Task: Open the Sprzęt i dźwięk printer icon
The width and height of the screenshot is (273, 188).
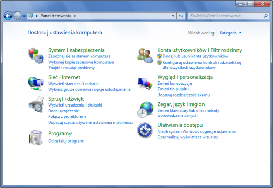Action: pyautogui.click(x=36, y=104)
